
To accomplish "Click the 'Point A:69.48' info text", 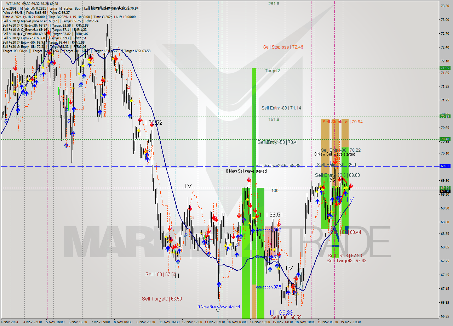I will tap(12, 12).
